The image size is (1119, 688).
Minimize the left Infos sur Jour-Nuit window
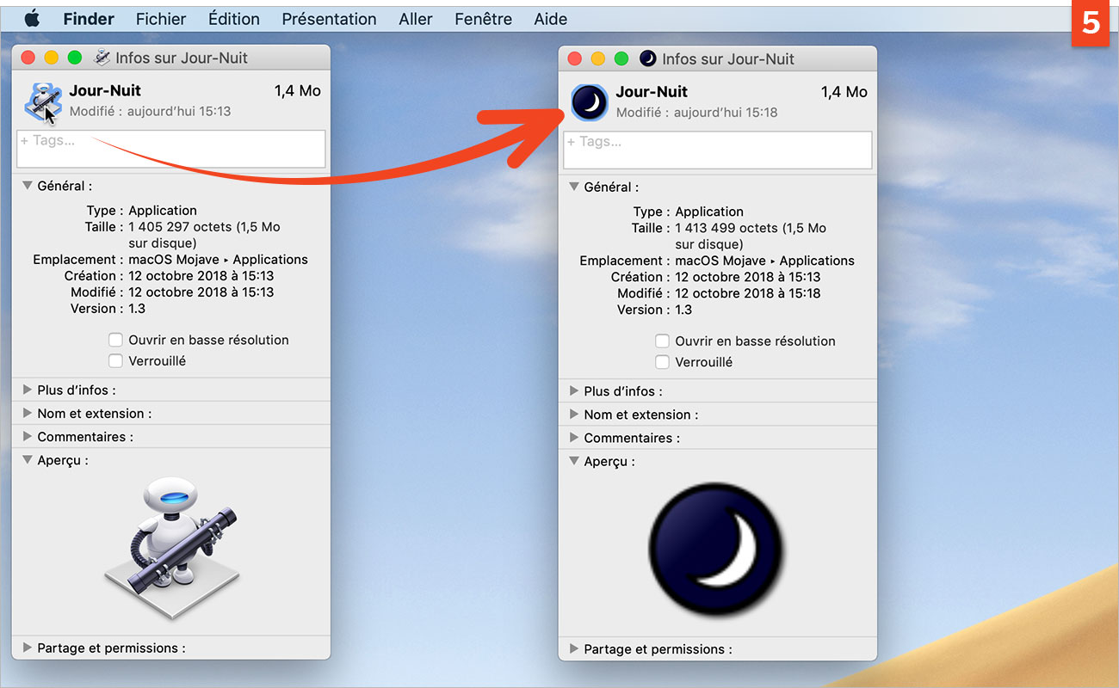[x=51, y=58]
